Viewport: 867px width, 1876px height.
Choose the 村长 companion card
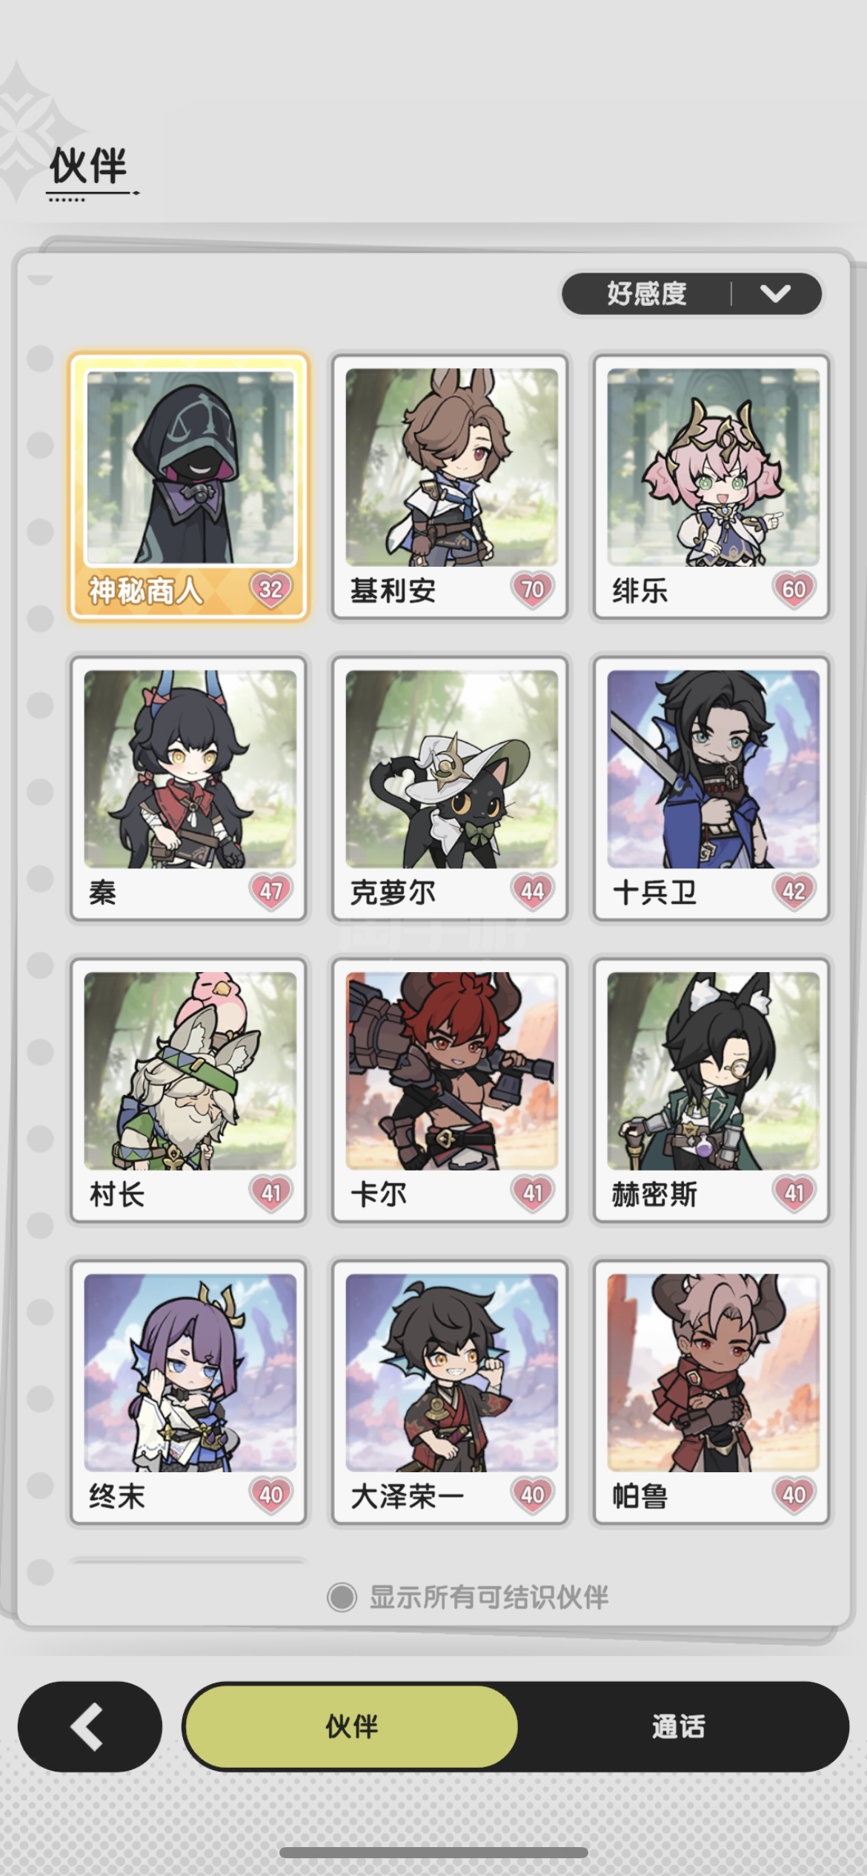[x=189, y=1090]
